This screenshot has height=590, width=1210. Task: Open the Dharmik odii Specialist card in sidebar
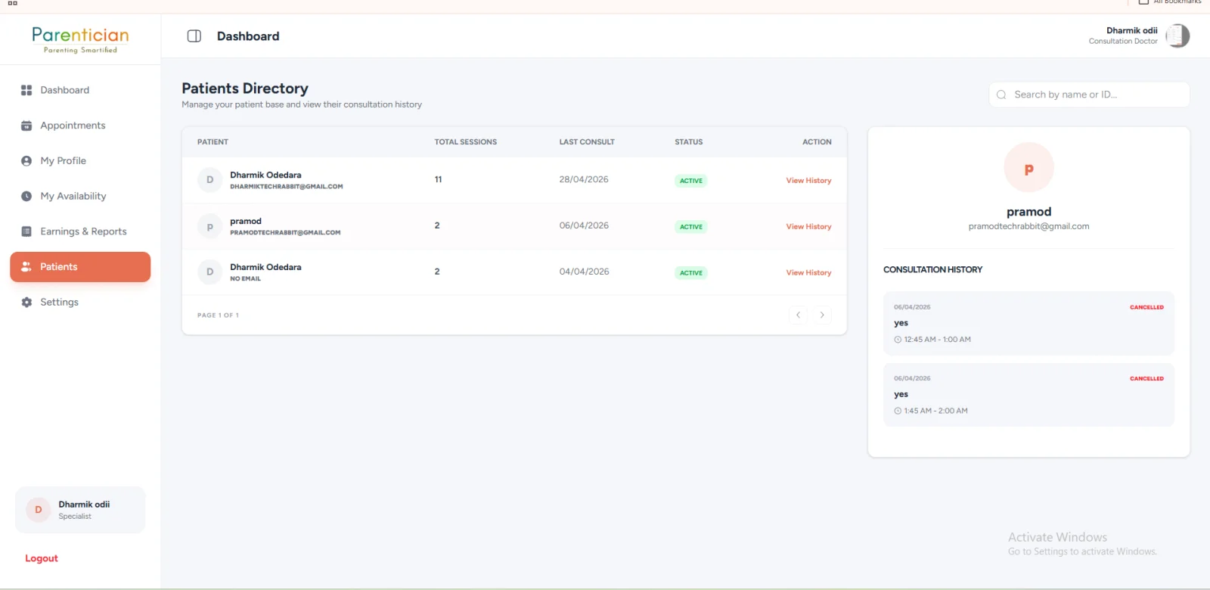click(80, 510)
